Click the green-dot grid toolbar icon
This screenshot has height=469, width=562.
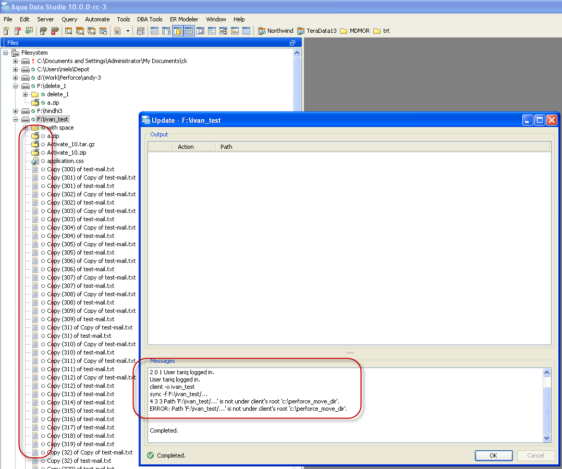(29, 31)
